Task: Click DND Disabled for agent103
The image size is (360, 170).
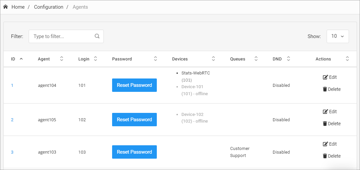Action: tap(281, 152)
